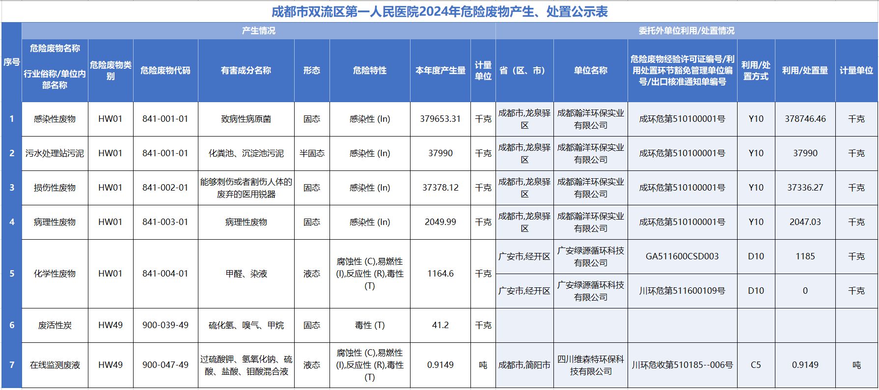Viewport: 879px width, 390px height.
Task: Click the table title mentioning 2024年危险废物产生、处置公示表
Action: coord(439,11)
